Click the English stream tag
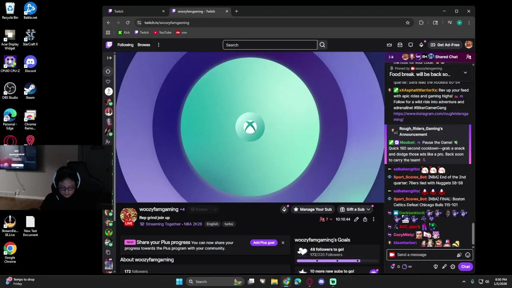This screenshot has height=288, width=512. pos(212,224)
